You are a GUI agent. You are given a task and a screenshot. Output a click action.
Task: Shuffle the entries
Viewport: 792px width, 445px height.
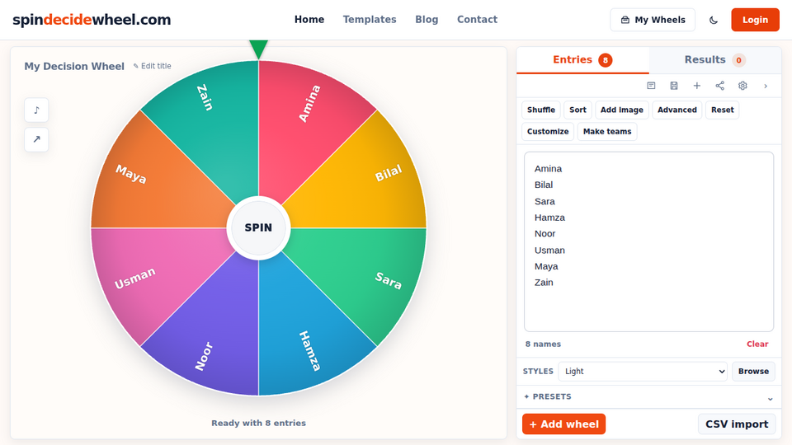click(x=541, y=110)
